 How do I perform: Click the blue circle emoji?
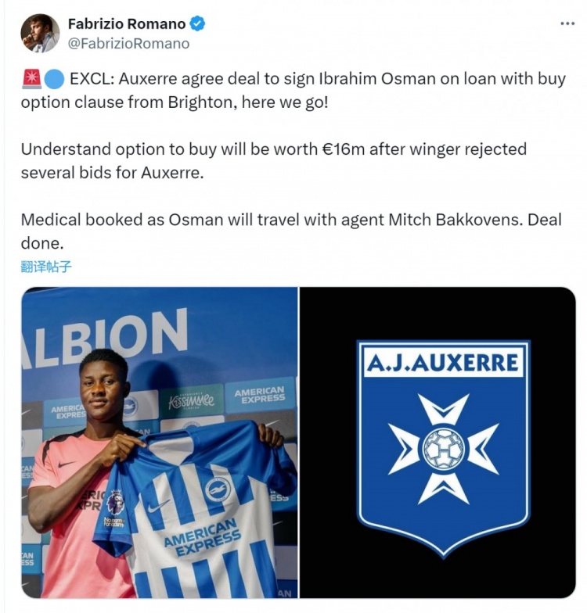pyautogui.click(x=54, y=80)
